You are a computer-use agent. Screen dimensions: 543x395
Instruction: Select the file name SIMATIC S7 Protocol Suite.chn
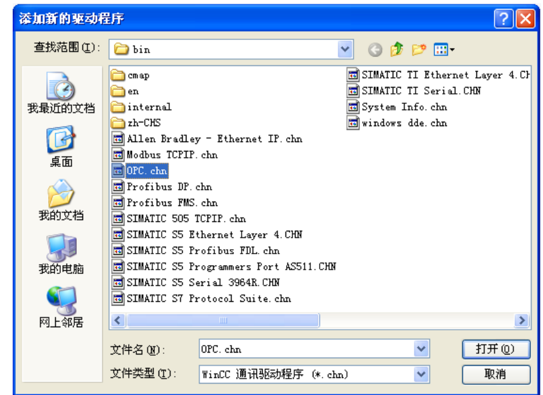(x=209, y=299)
